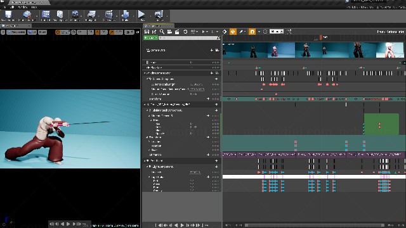This screenshot has width=406, height=228.
Task: Toggle scale snapping in viewport
Action: point(112,32)
